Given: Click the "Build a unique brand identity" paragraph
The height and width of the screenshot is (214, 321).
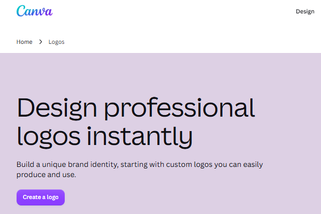Looking at the screenshot, I should (x=140, y=170).
